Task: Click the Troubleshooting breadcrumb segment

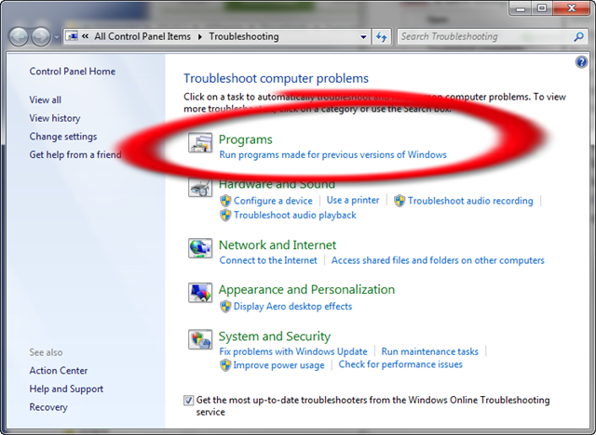Action: tap(244, 36)
